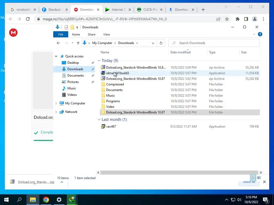Switch to the View ribbon tab
This screenshot has height=205, width=274.
(x=106, y=34)
